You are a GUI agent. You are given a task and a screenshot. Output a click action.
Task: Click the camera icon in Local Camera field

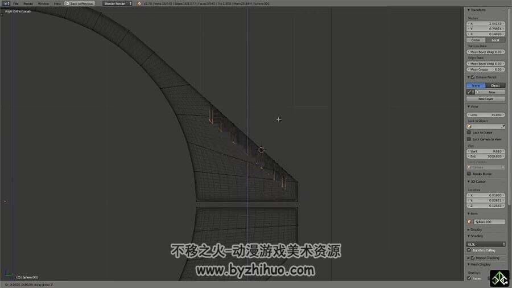click(469, 167)
